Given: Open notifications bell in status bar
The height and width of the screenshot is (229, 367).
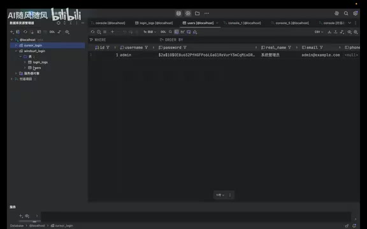Looking at the screenshot, I should pos(354,226).
